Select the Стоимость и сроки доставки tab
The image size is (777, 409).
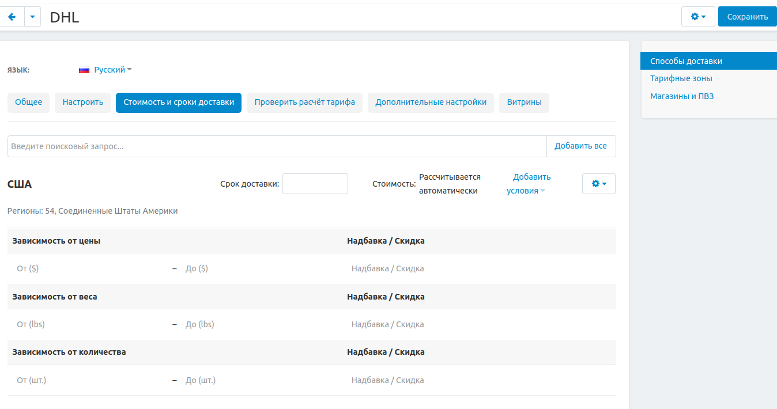point(178,103)
